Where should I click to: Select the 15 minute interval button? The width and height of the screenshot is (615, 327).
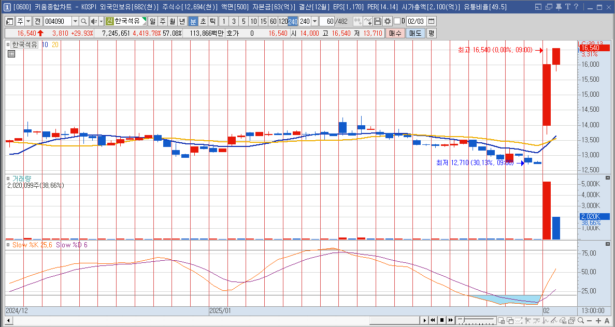coord(263,21)
